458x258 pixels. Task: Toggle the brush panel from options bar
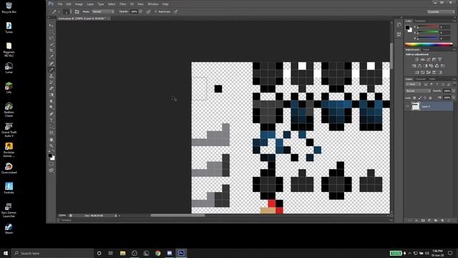pyautogui.click(x=77, y=11)
